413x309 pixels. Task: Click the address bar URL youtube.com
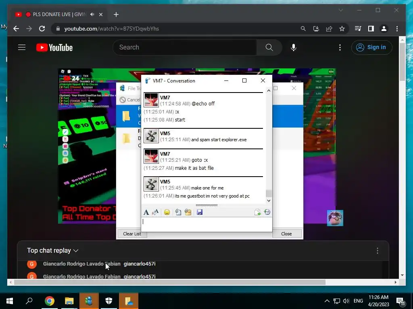111,29
